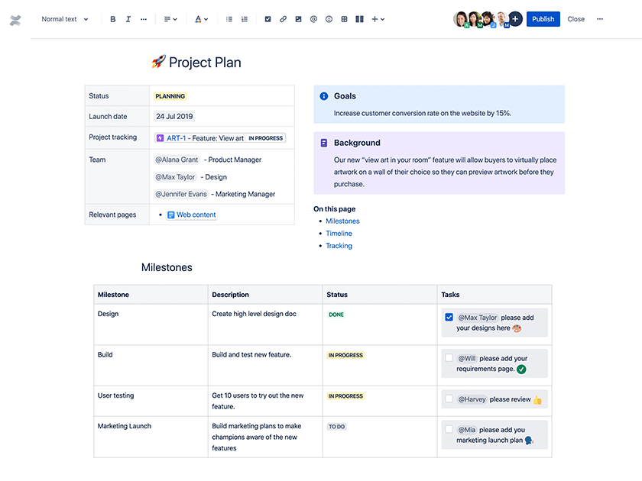Apply italic formatting

[128, 19]
